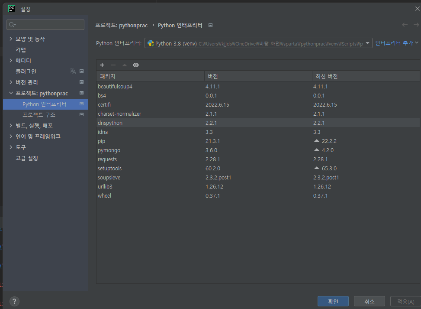This screenshot has height=309, width=421.
Task: Select the urllib3 package row
Action: (258, 187)
